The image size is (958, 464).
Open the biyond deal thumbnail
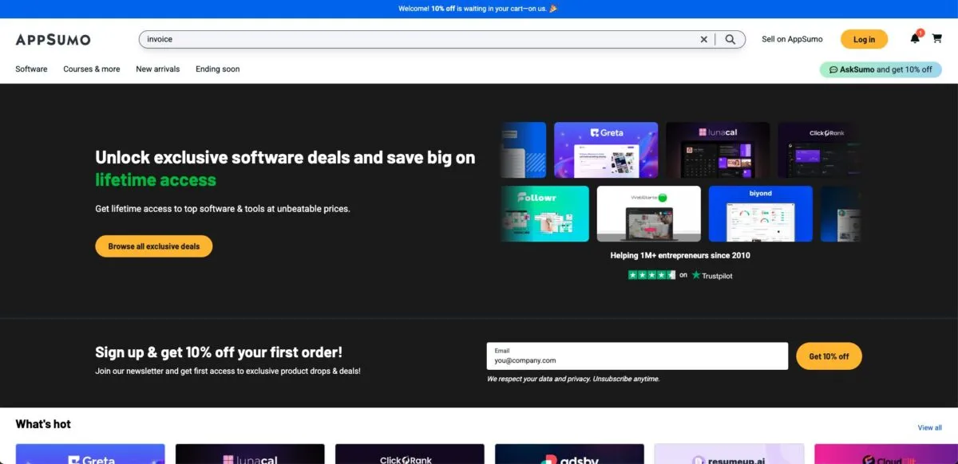point(760,214)
